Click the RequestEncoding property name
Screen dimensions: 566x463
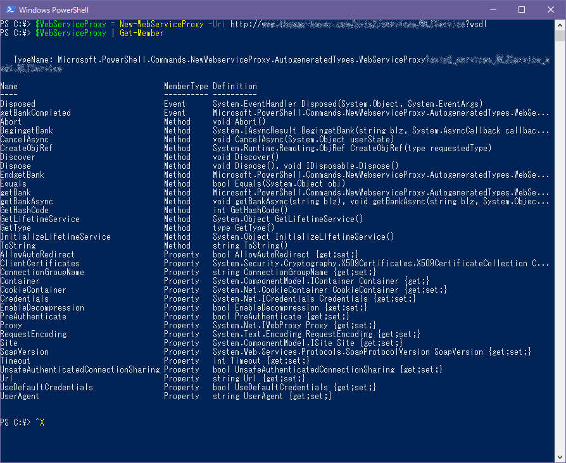pos(33,334)
